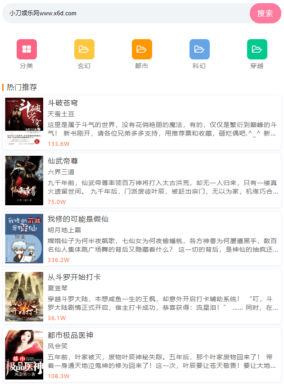Click the 我修的可能是假仙 title
The height and width of the screenshot is (384, 284).
tap(78, 219)
